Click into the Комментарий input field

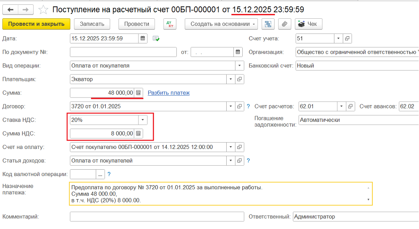pos(156,217)
